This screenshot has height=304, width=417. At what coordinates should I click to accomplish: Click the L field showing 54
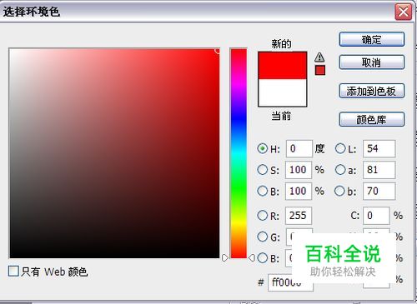click(379, 149)
